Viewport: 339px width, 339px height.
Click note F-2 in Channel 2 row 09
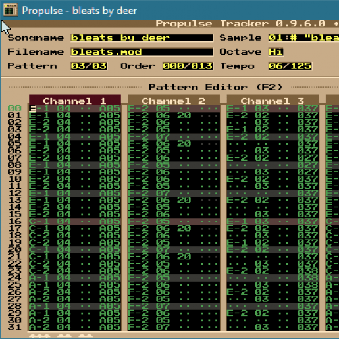click(138, 172)
